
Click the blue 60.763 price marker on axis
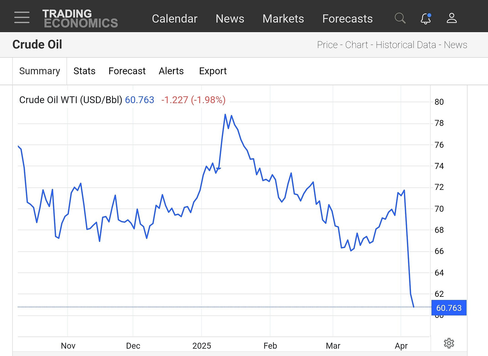click(449, 308)
